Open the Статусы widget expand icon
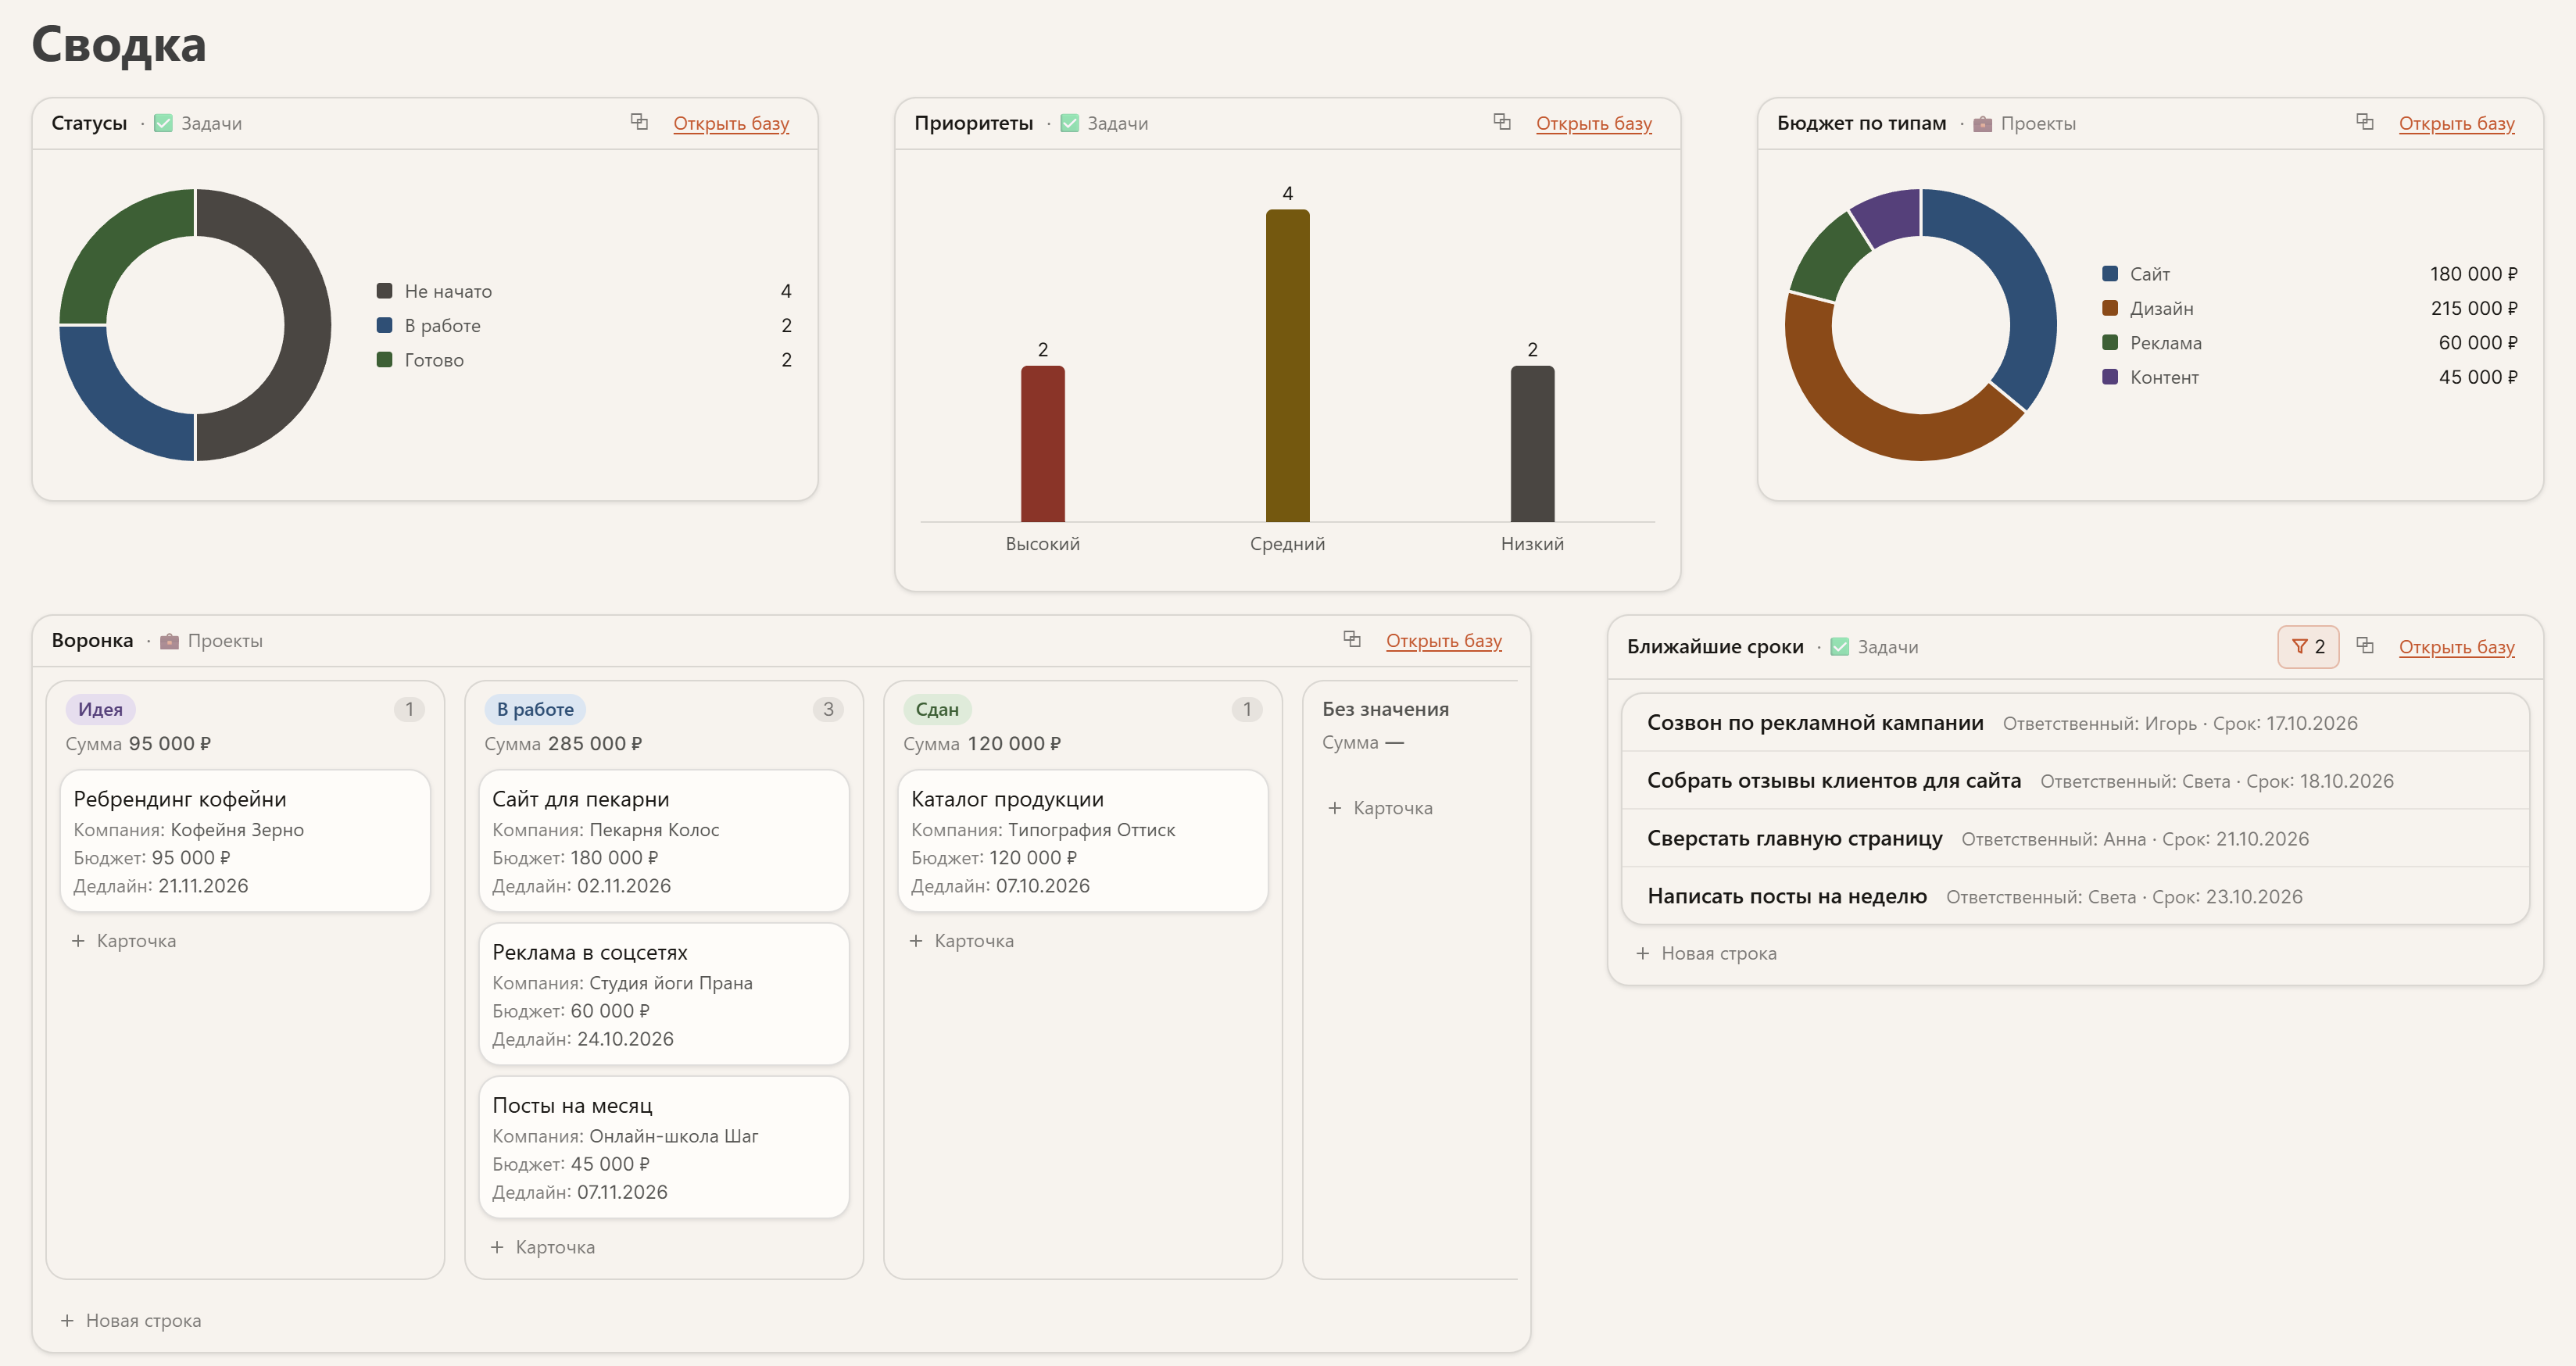The image size is (2576, 1366). tap(639, 122)
